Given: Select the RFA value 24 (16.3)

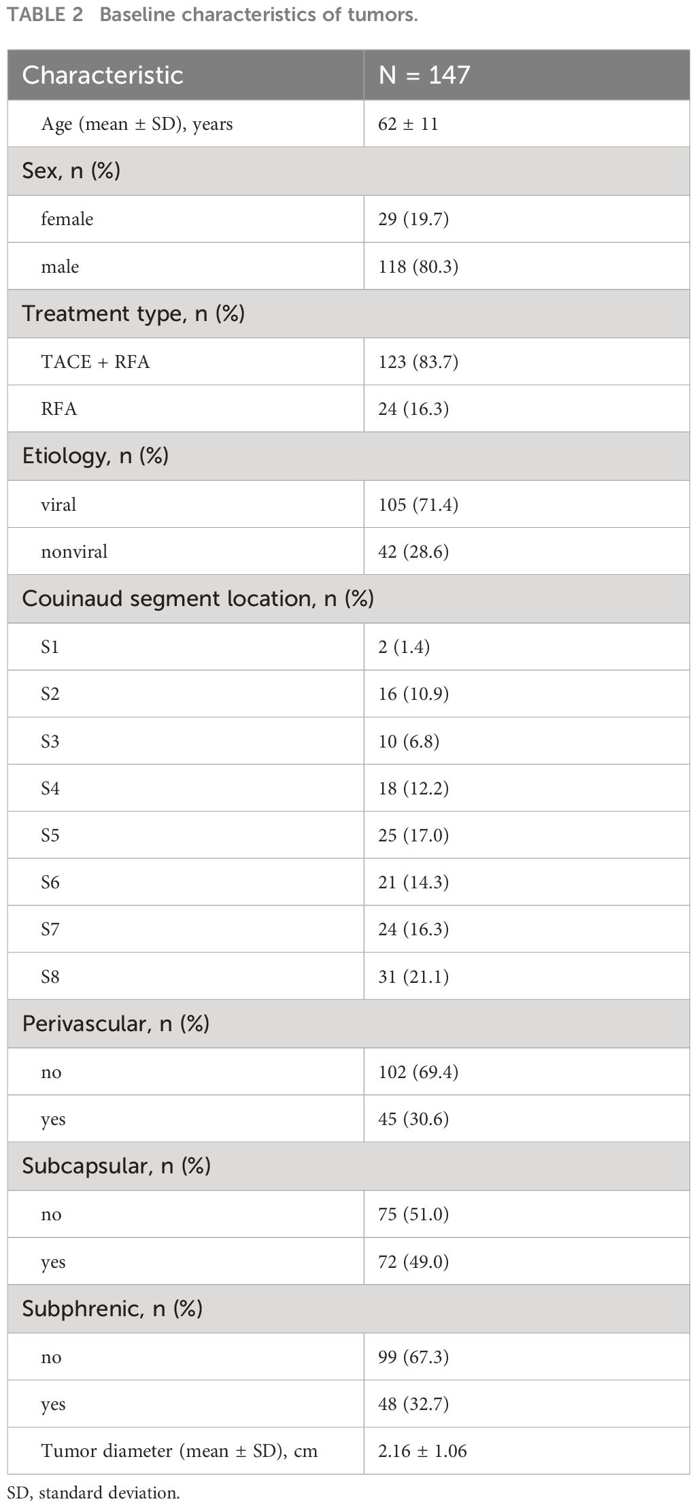Looking at the screenshot, I should point(413,409).
